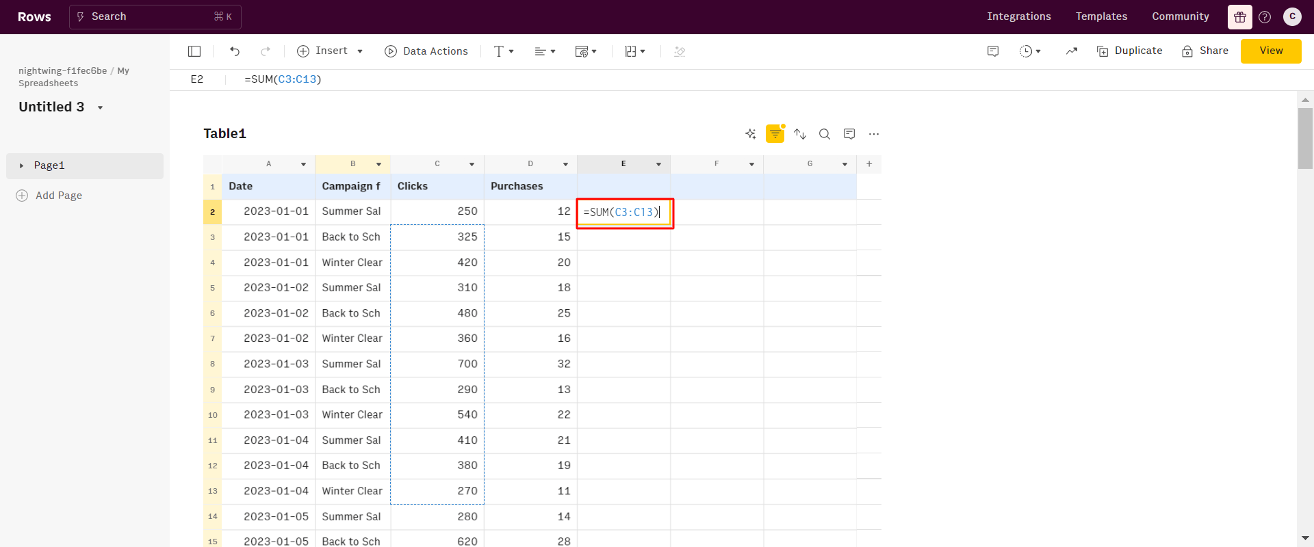Screen dimensions: 1314x547
Task: Select the cell with Clicks value 540
Action: point(437,415)
